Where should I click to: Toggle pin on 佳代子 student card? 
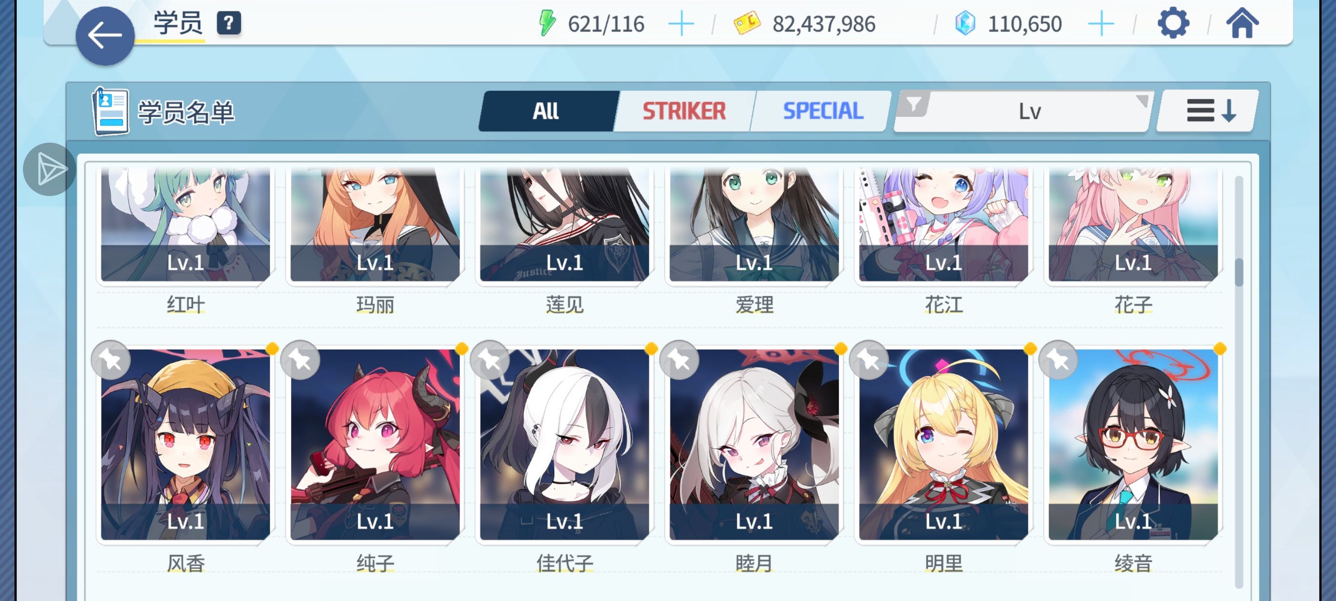click(490, 360)
